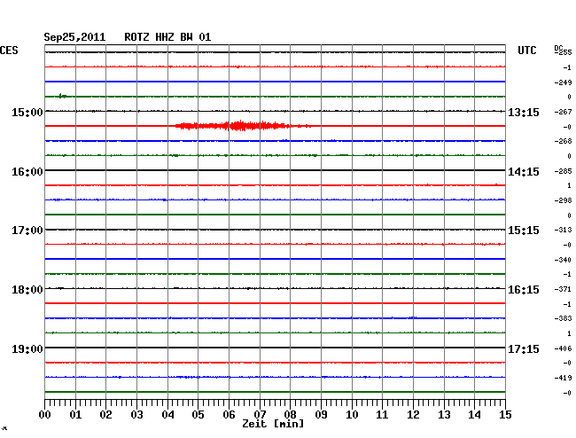Select the DC offset value -371
The image size is (576, 438).
pyautogui.click(x=563, y=289)
